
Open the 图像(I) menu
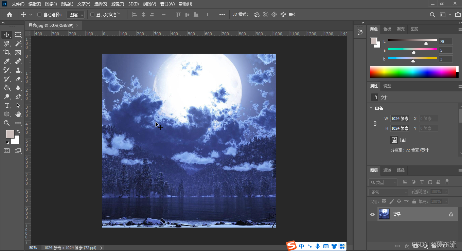point(51,4)
